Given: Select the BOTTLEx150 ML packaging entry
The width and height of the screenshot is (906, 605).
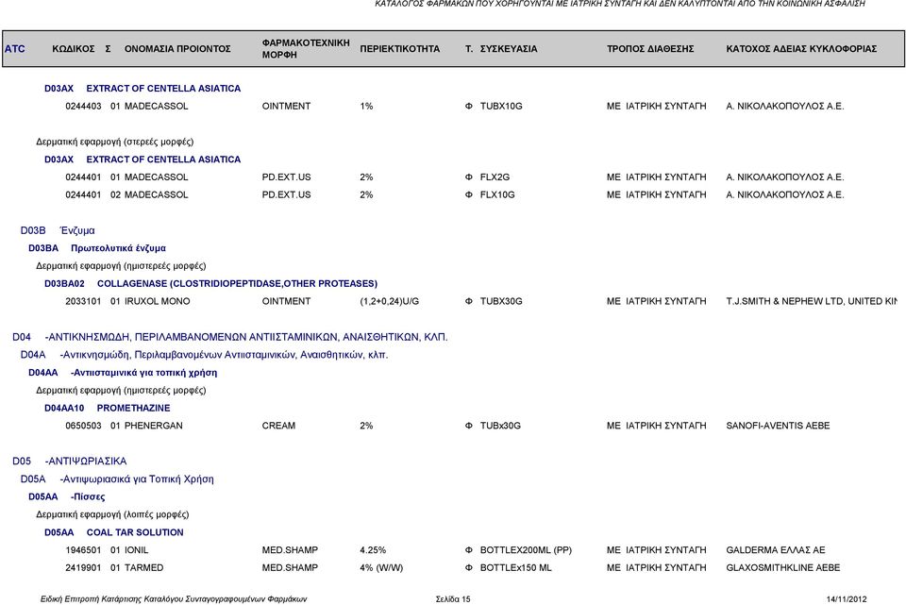Looking at the screenshot, I should [x=516, y=568].
